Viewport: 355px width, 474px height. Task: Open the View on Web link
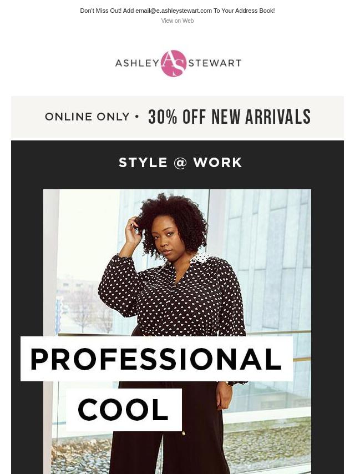pyautogui.click(x=177, y=21)
